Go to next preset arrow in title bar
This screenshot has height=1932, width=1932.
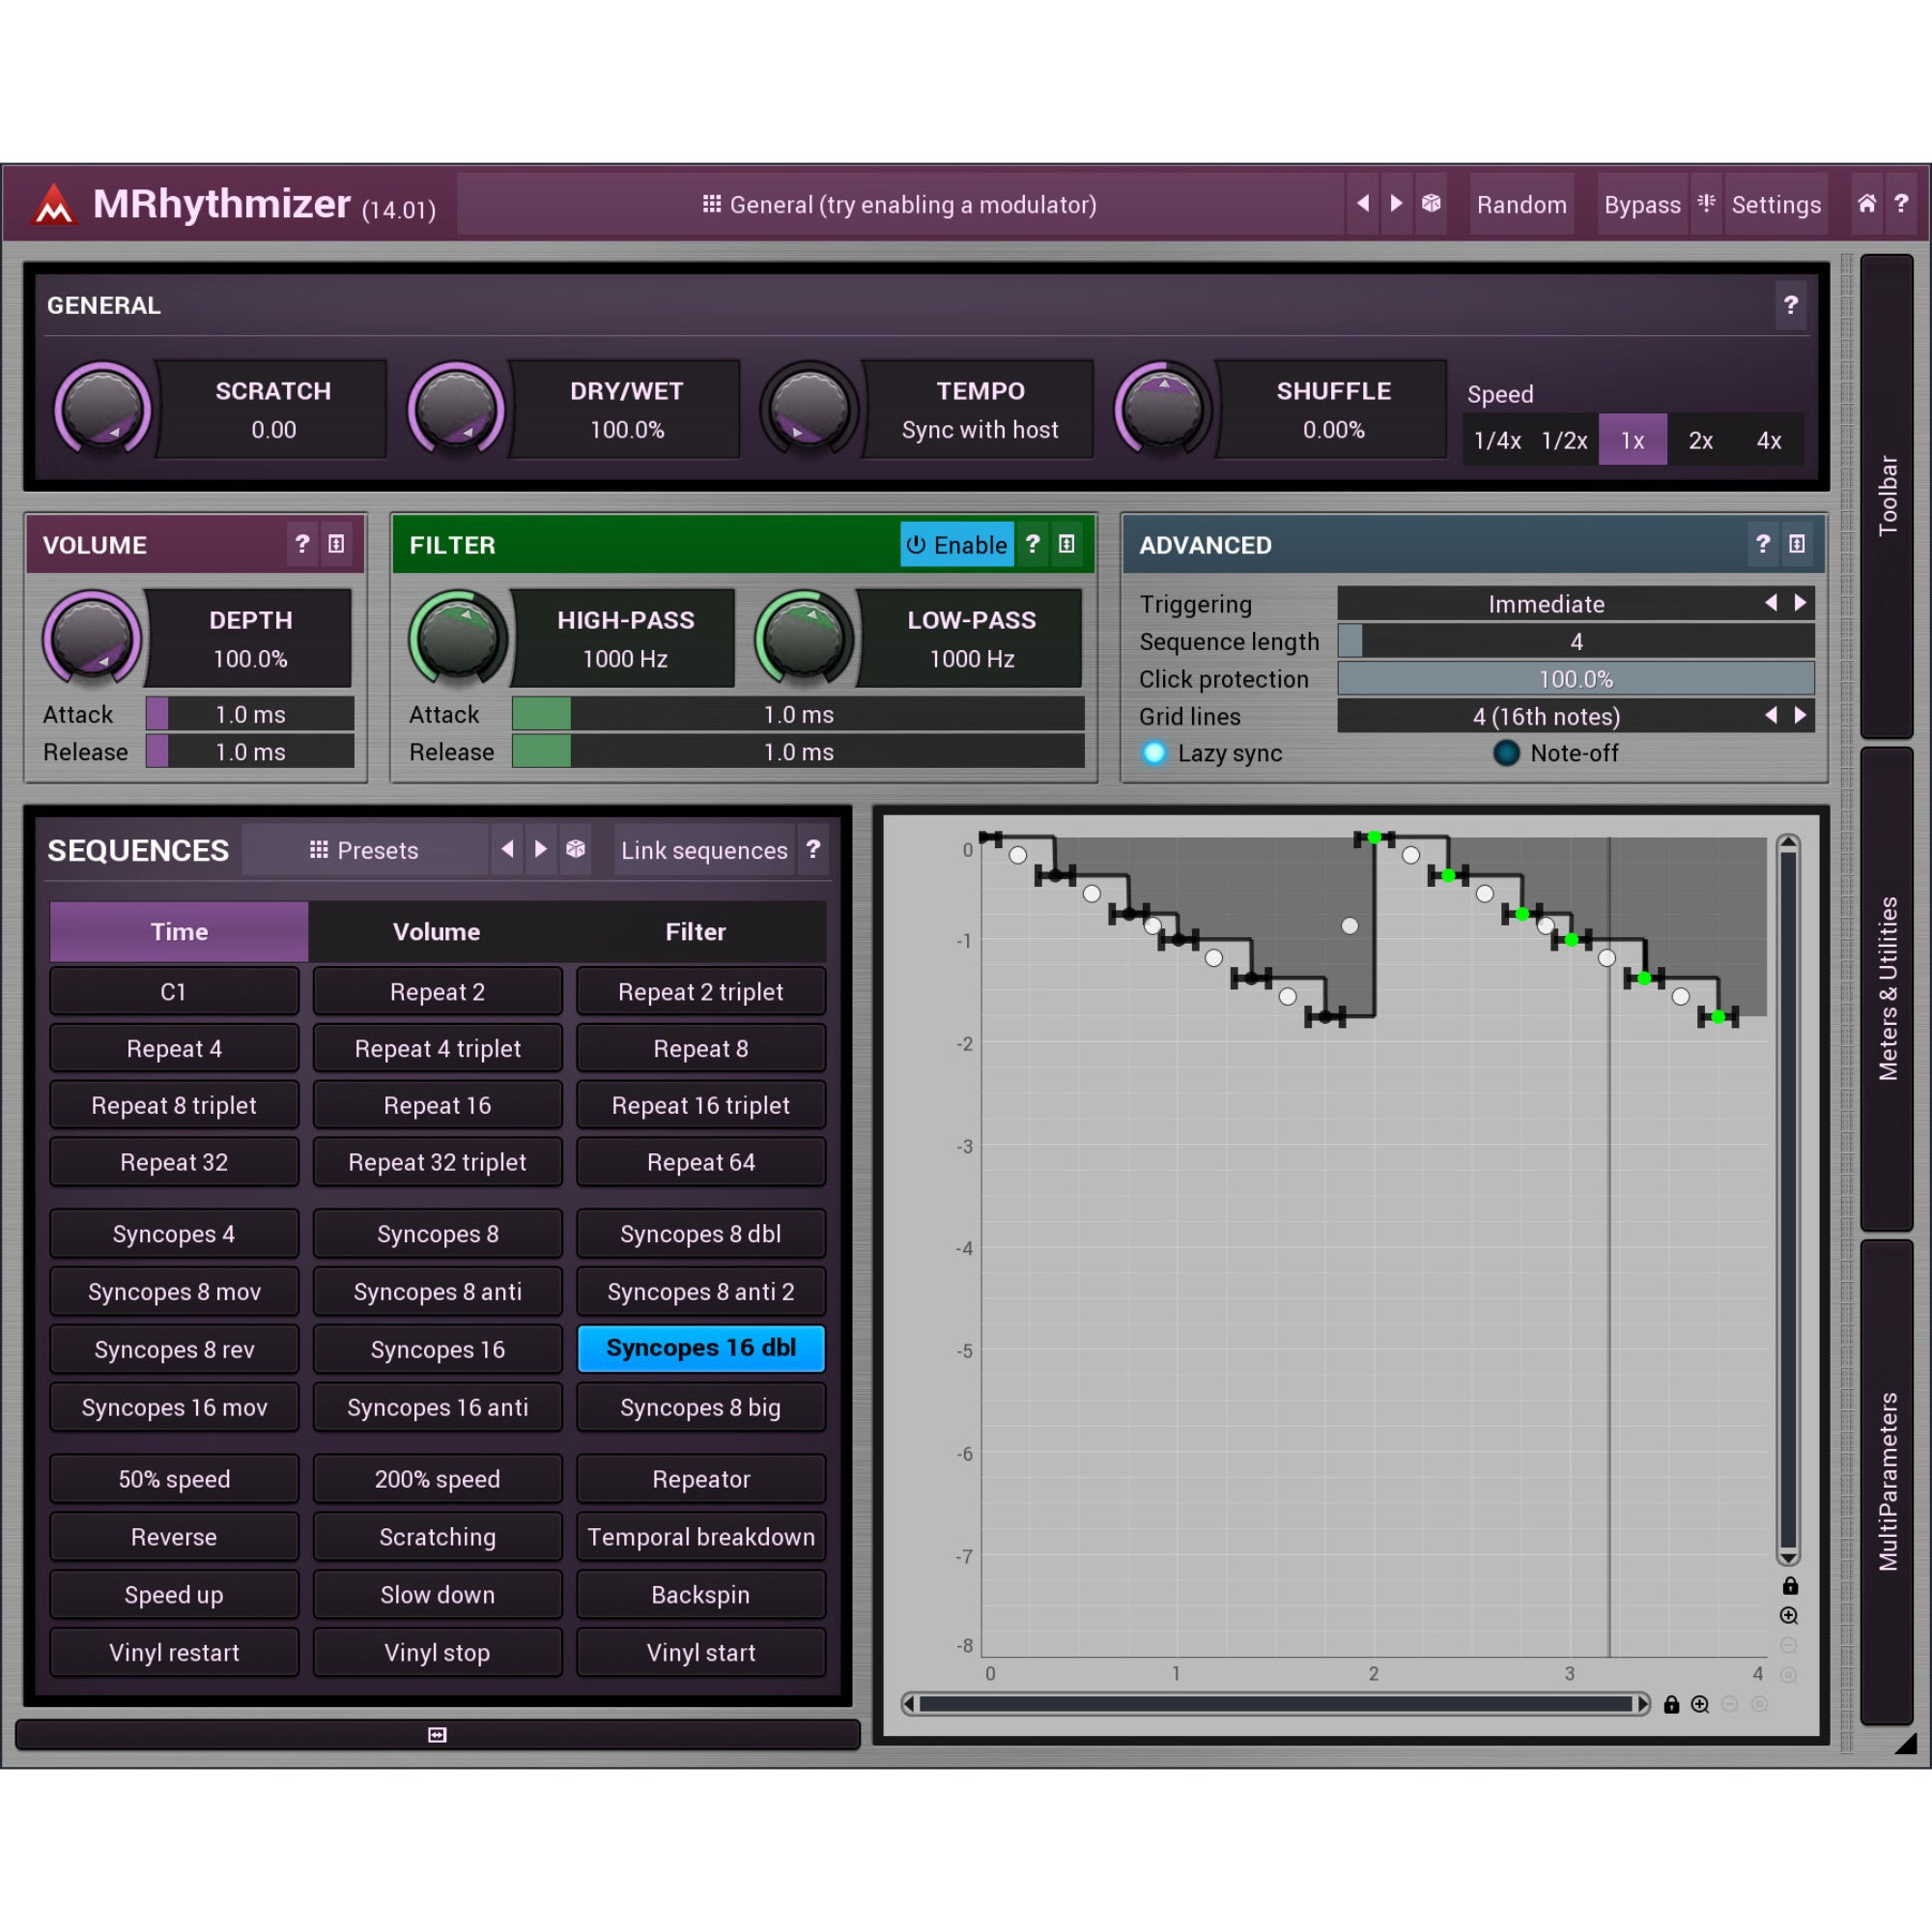click(1397, 204)
